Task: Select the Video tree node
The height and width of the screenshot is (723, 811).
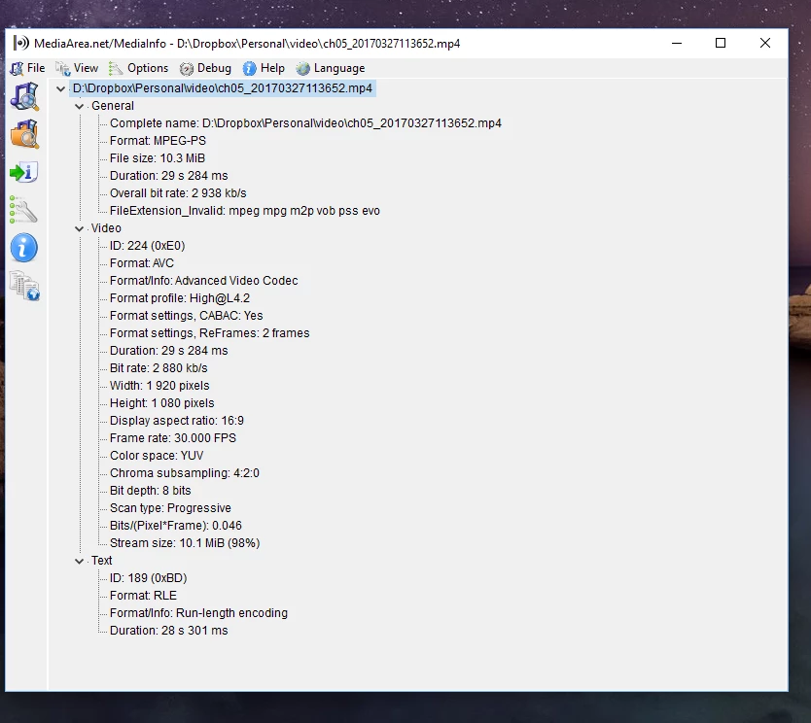Action: coord(106,228)
